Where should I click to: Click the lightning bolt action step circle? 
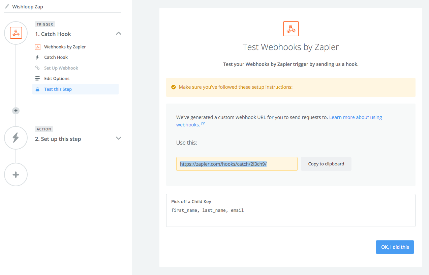coord(16,138)
